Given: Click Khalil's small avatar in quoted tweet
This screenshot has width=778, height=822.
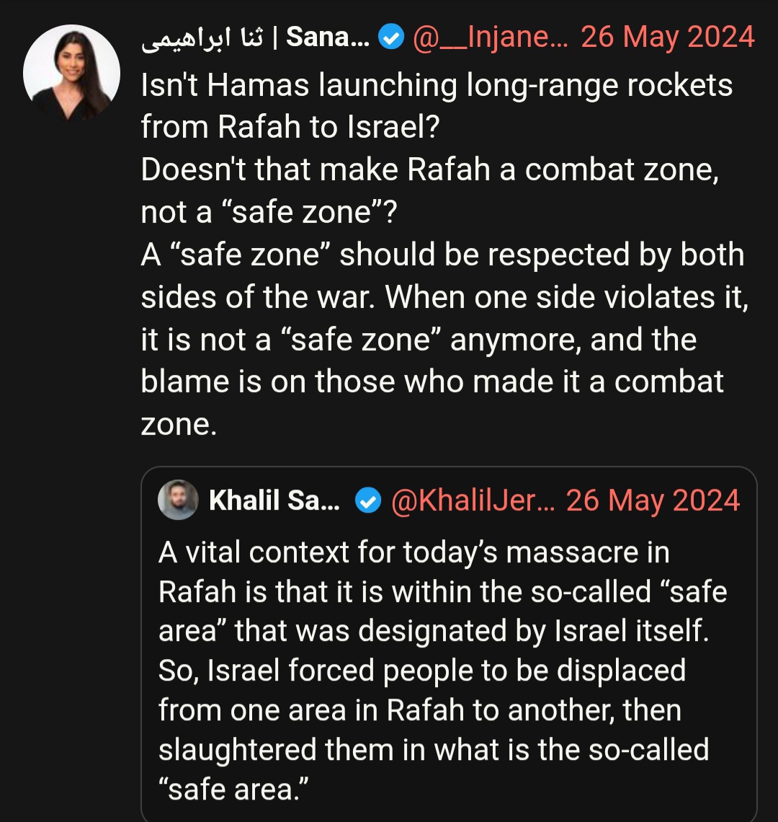Looking at the screenshot, I should point(178,500).
